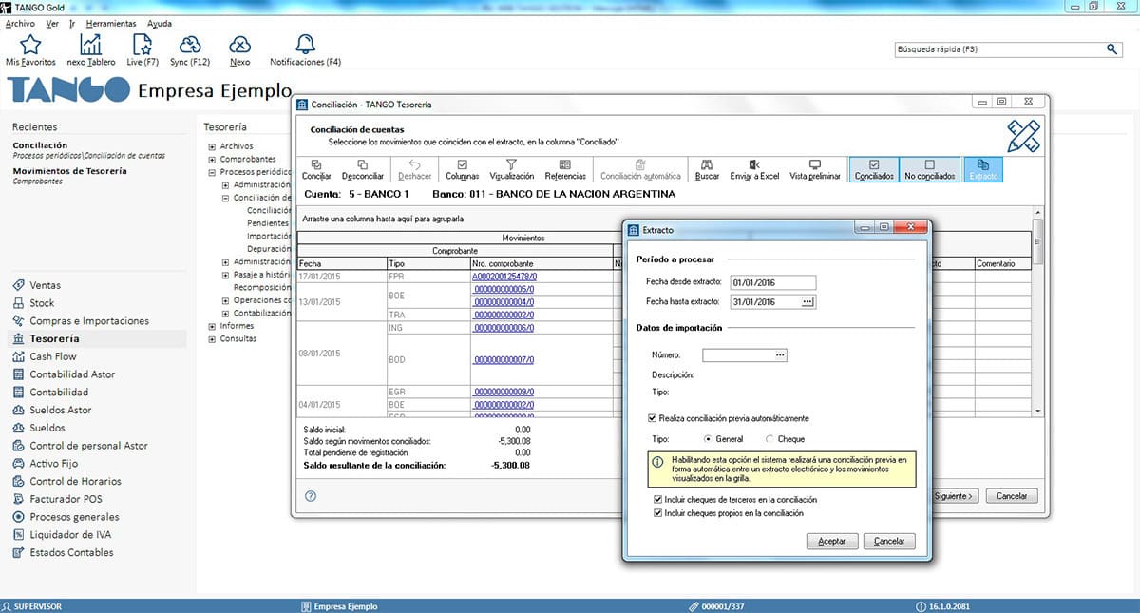Collapse the Procesos periódicos tree node
The height and width of the screenshot is (613, 1140).
coord(213,173)
